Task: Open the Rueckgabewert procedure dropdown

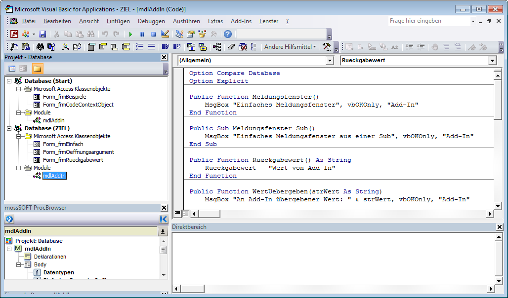Action: click(492, 61)
